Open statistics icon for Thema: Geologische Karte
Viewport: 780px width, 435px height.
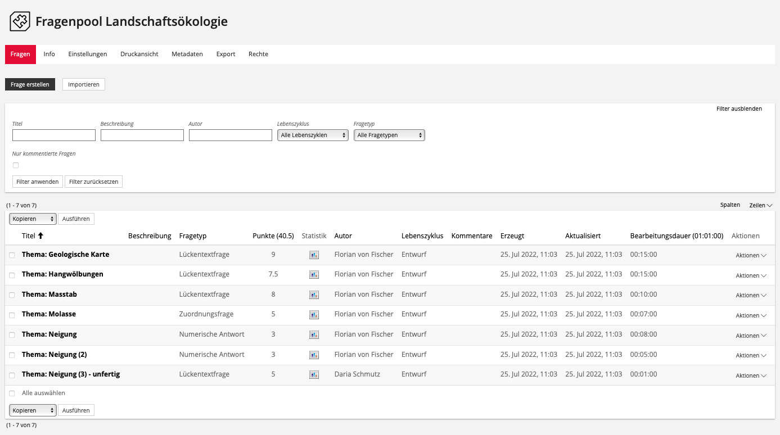coord(314,255)
